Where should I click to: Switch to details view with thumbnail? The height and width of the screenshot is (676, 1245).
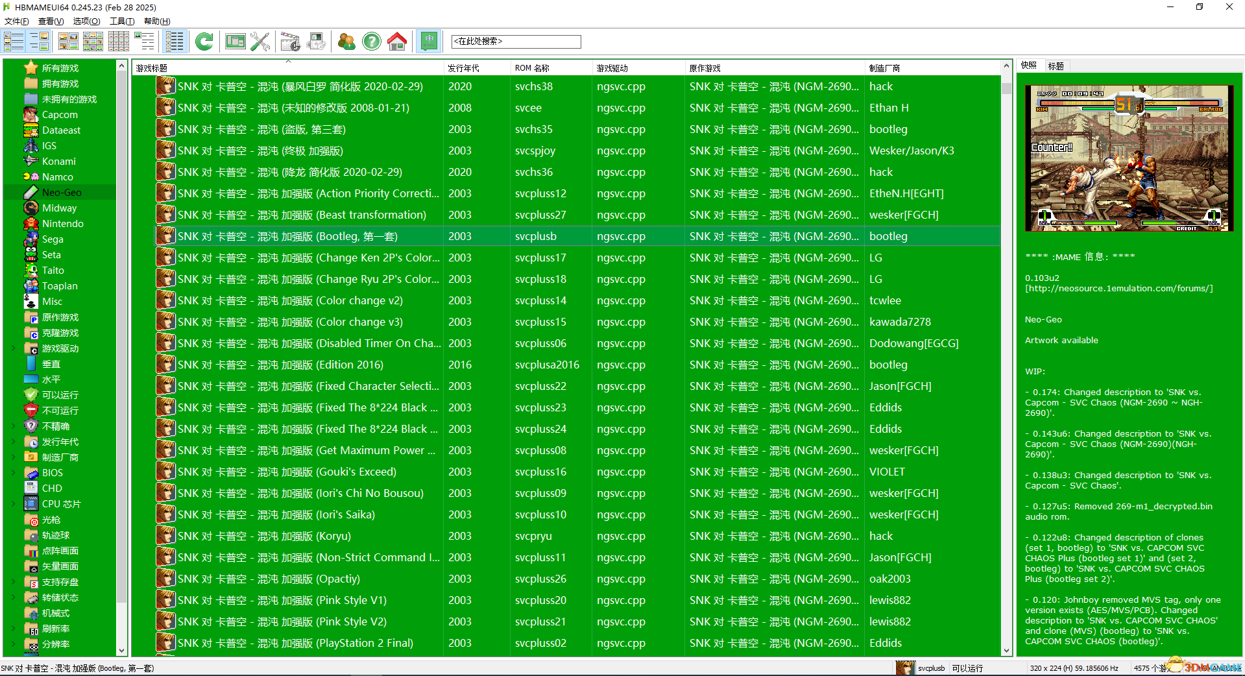[x=144, y=42]
